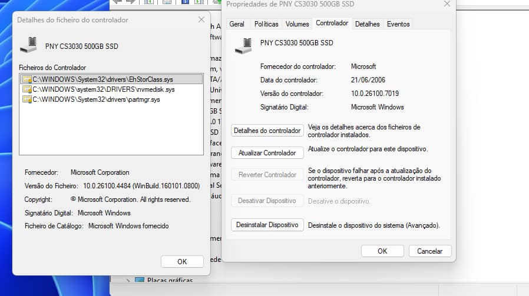Viewport: 529px width, 296px height.
Task: Click the nvmedisk.sys driver file icon
Action: click(27, 89)
